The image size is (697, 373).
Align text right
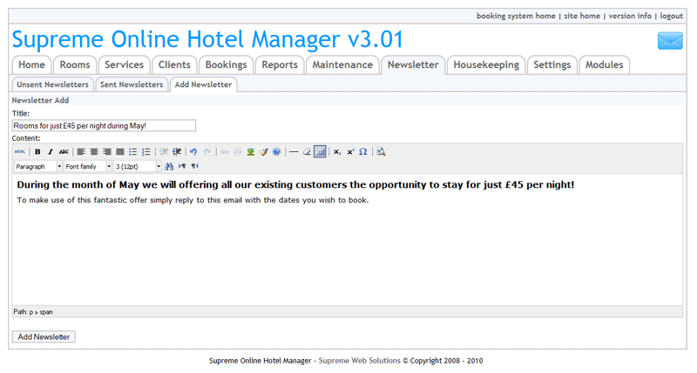click(106, 151)
